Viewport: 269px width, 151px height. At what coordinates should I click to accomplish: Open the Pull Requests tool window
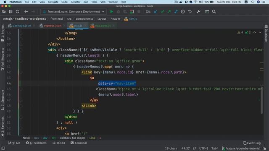click(3, 59)
